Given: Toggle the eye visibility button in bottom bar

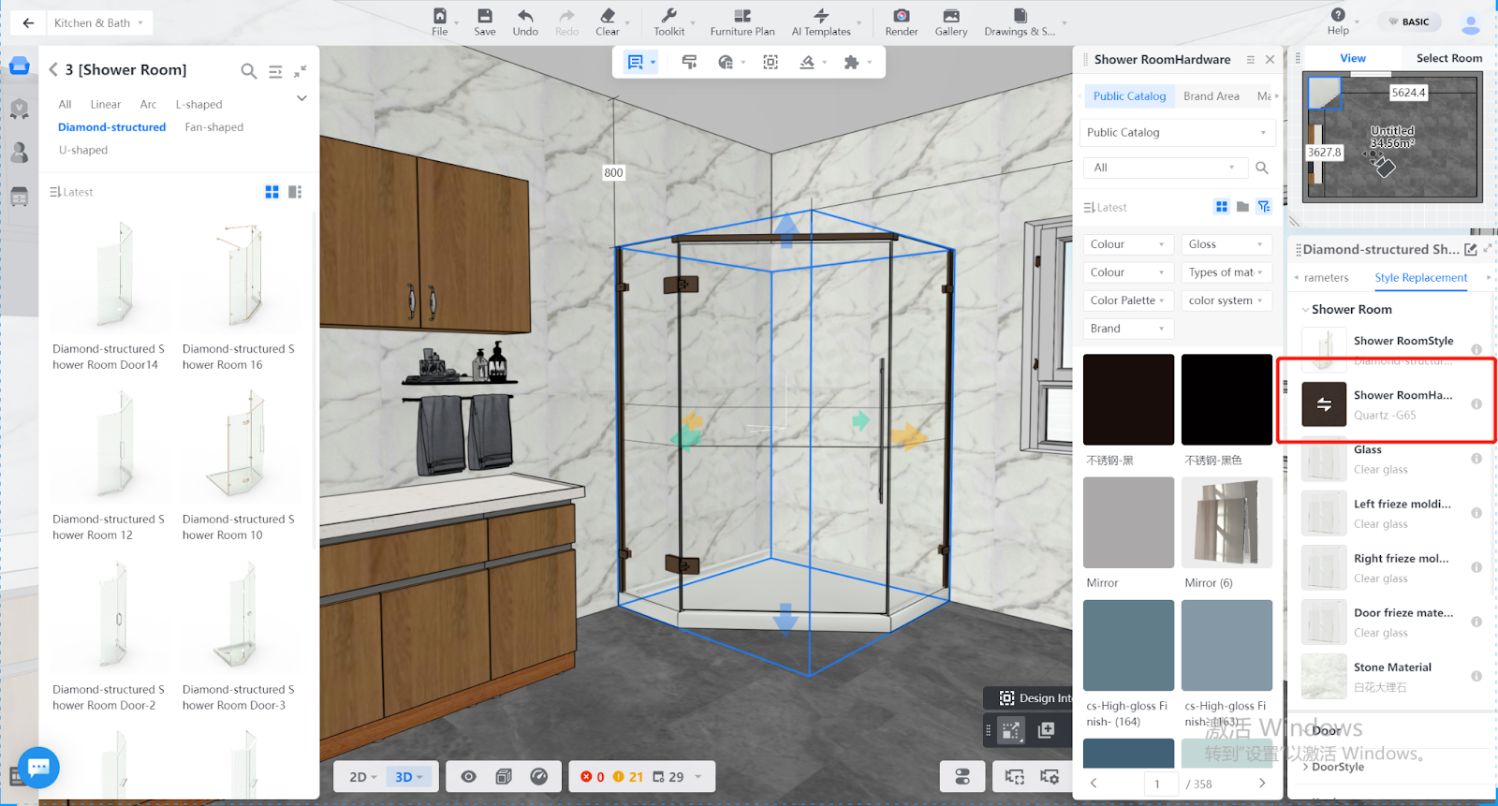Looking at the screenshot, I should tap(469, 777).
